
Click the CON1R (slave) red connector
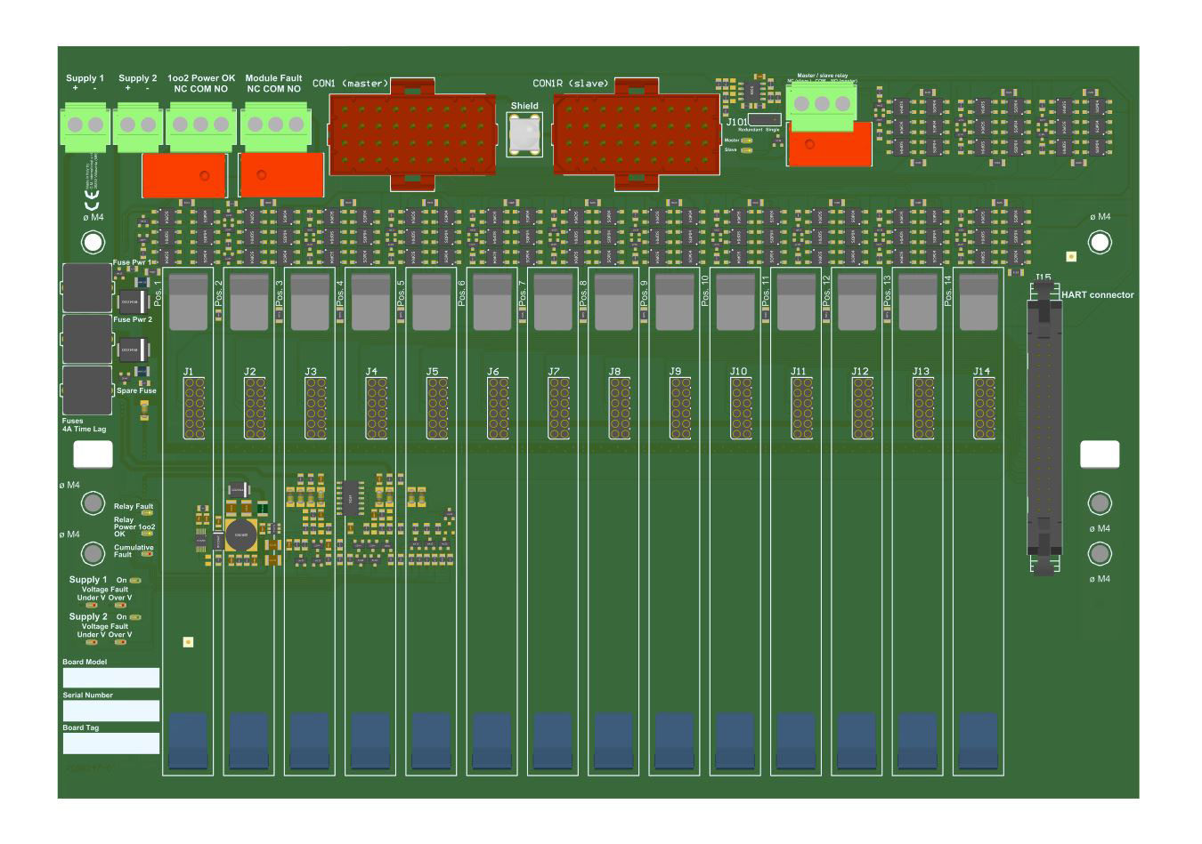click(x=636, y=133)
